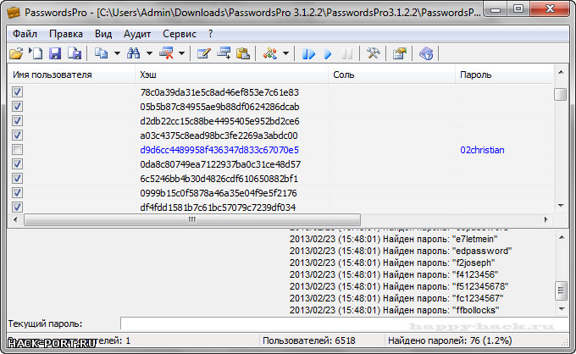Click the log pane vertical scrollbar thumb

click(x=561, y=290)
